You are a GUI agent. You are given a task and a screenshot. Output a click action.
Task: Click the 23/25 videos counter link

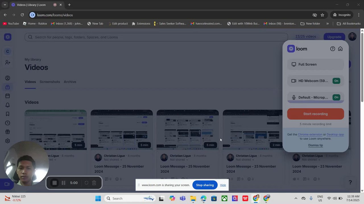[306, 37]
